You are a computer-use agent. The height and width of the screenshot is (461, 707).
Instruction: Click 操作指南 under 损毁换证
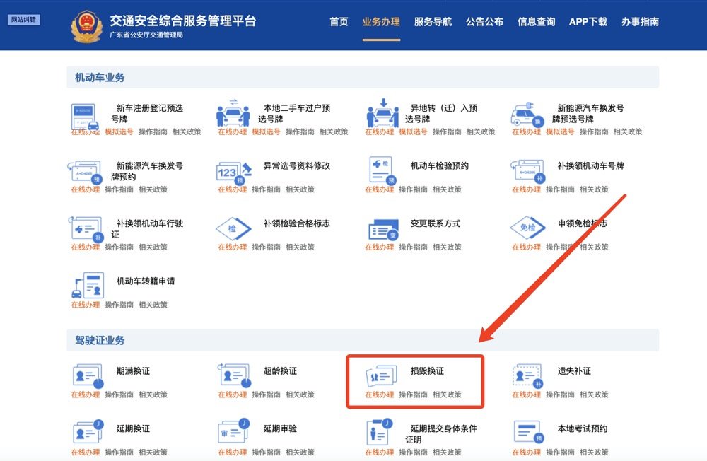413,395
